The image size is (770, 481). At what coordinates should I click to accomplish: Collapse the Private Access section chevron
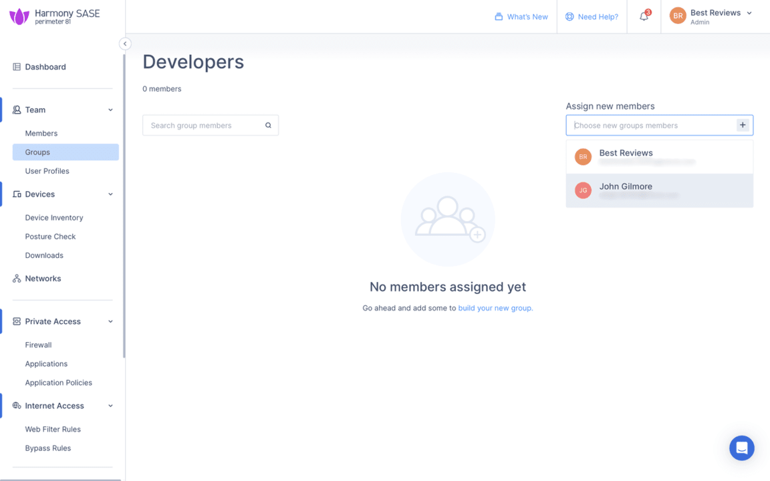point(110,321)
